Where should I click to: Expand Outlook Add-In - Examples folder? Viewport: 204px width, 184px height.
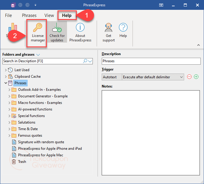point(9,90)
